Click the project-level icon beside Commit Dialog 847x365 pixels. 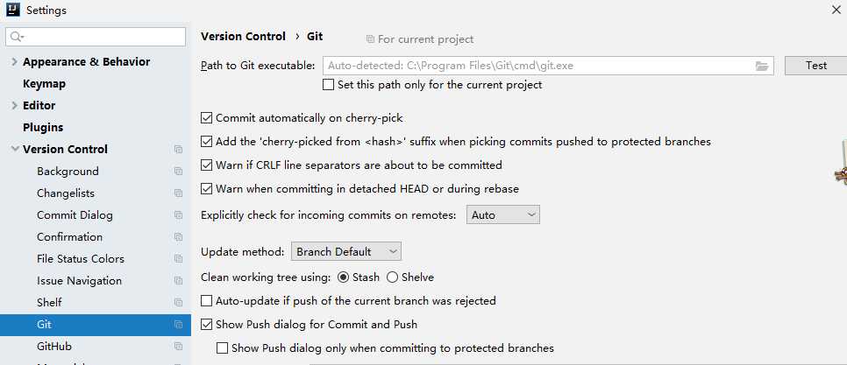tap(178, 215)
